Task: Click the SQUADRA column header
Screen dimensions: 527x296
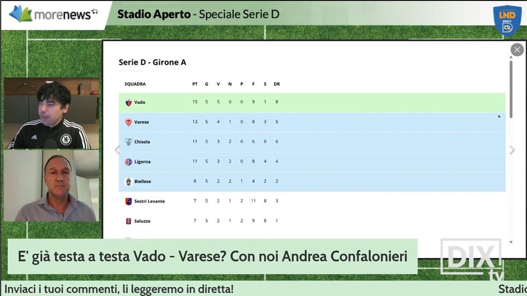Action: 135,84
